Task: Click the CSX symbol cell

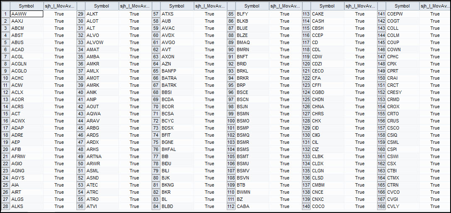Action: tap(403, 164)
